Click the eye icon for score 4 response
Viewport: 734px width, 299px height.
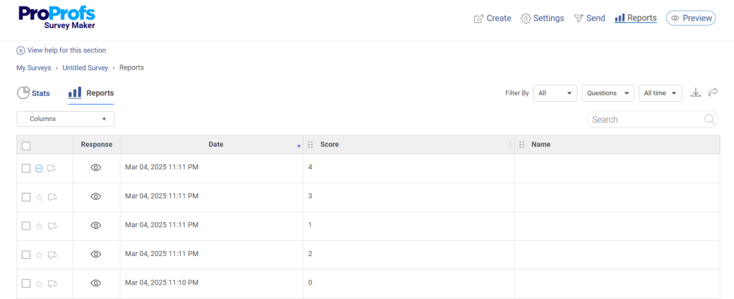(x=96, y=168)
